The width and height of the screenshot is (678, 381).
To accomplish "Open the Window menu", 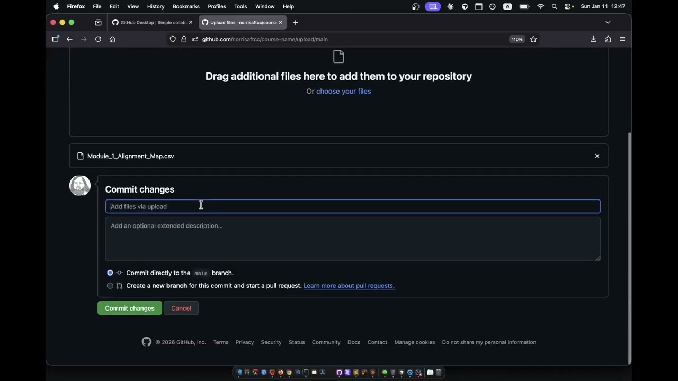I will point(265,6).
